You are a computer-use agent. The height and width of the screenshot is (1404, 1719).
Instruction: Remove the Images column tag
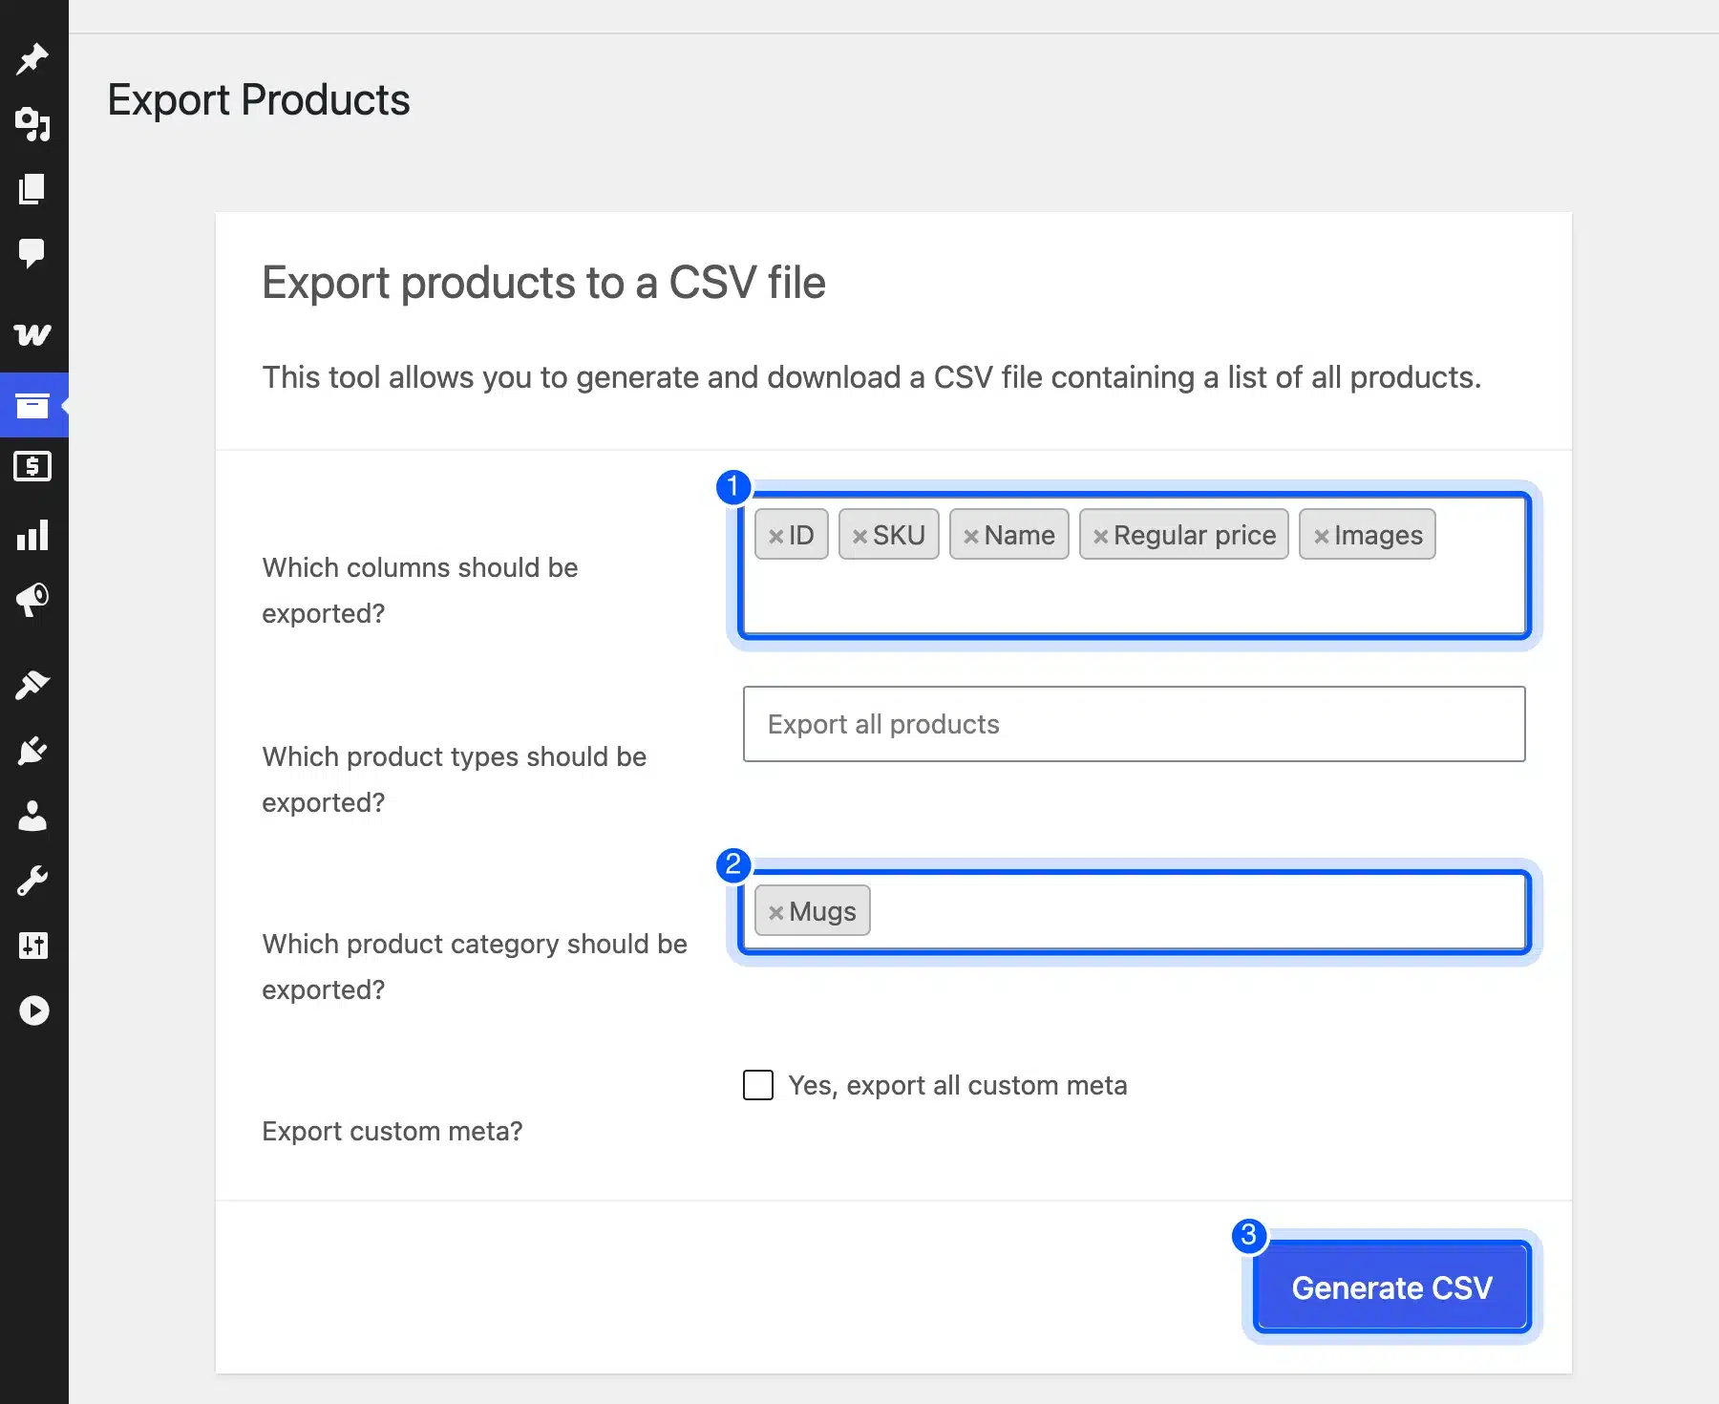coord(1322,536)
